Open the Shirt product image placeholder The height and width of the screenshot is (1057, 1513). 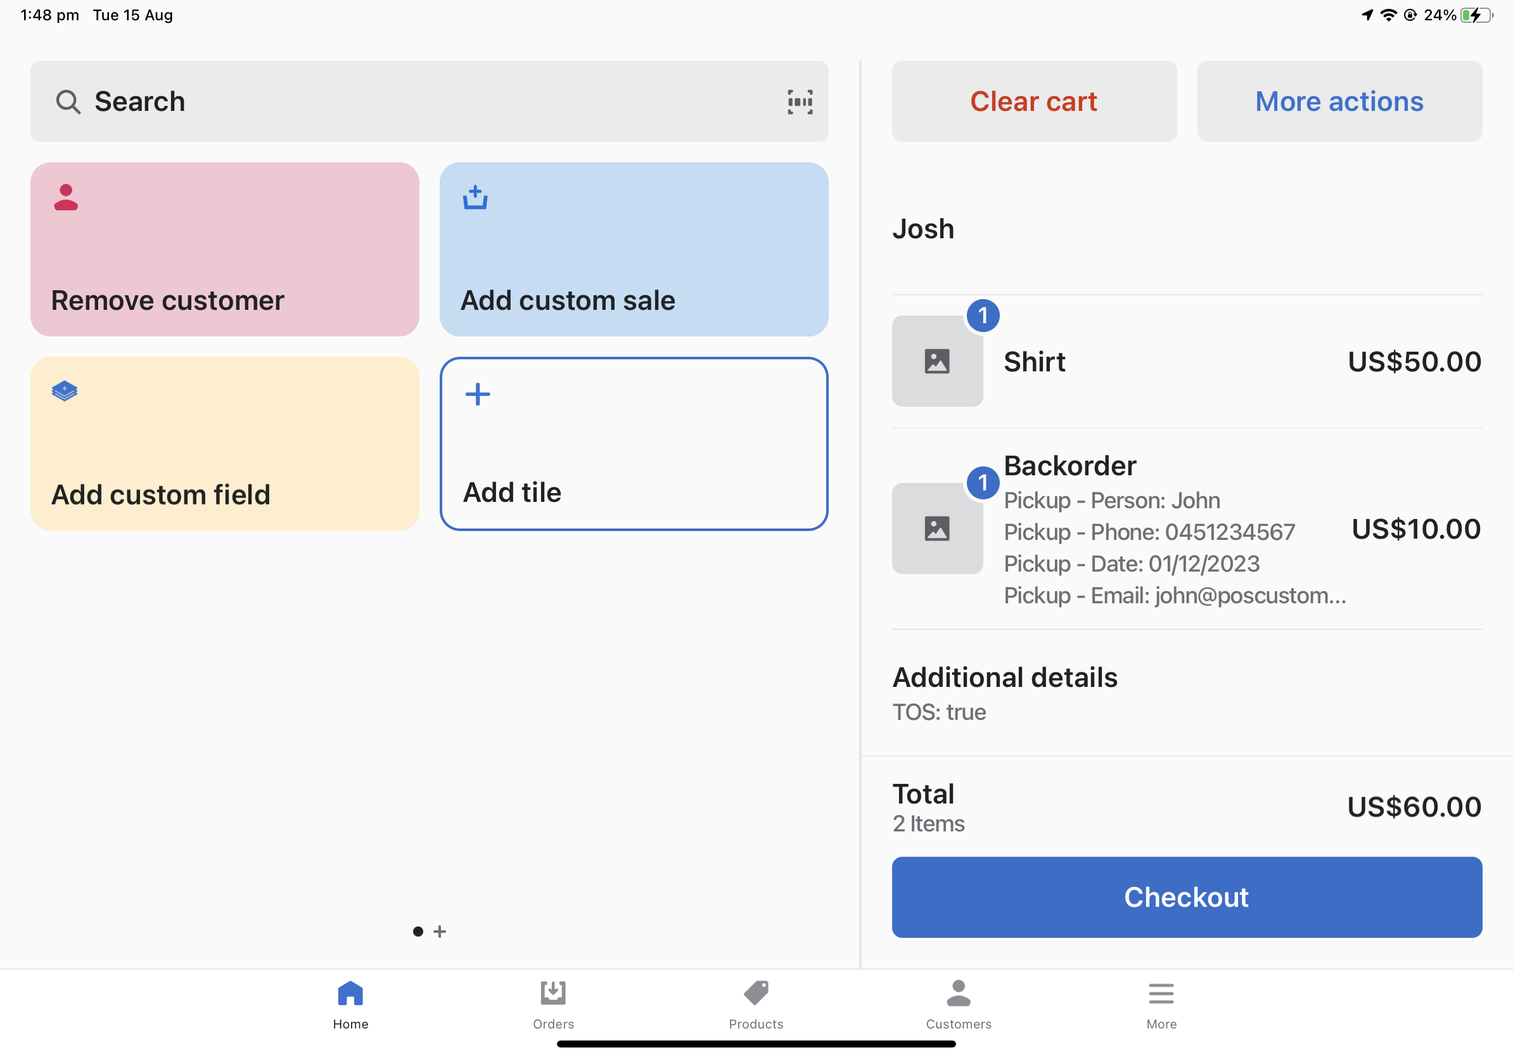tap(937, 361)
